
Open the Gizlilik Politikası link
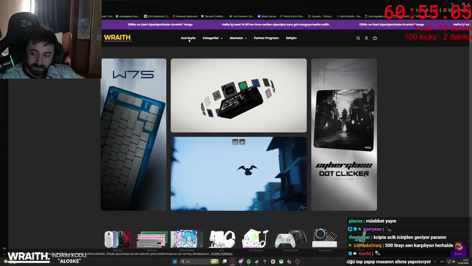[x=222, y=254]
